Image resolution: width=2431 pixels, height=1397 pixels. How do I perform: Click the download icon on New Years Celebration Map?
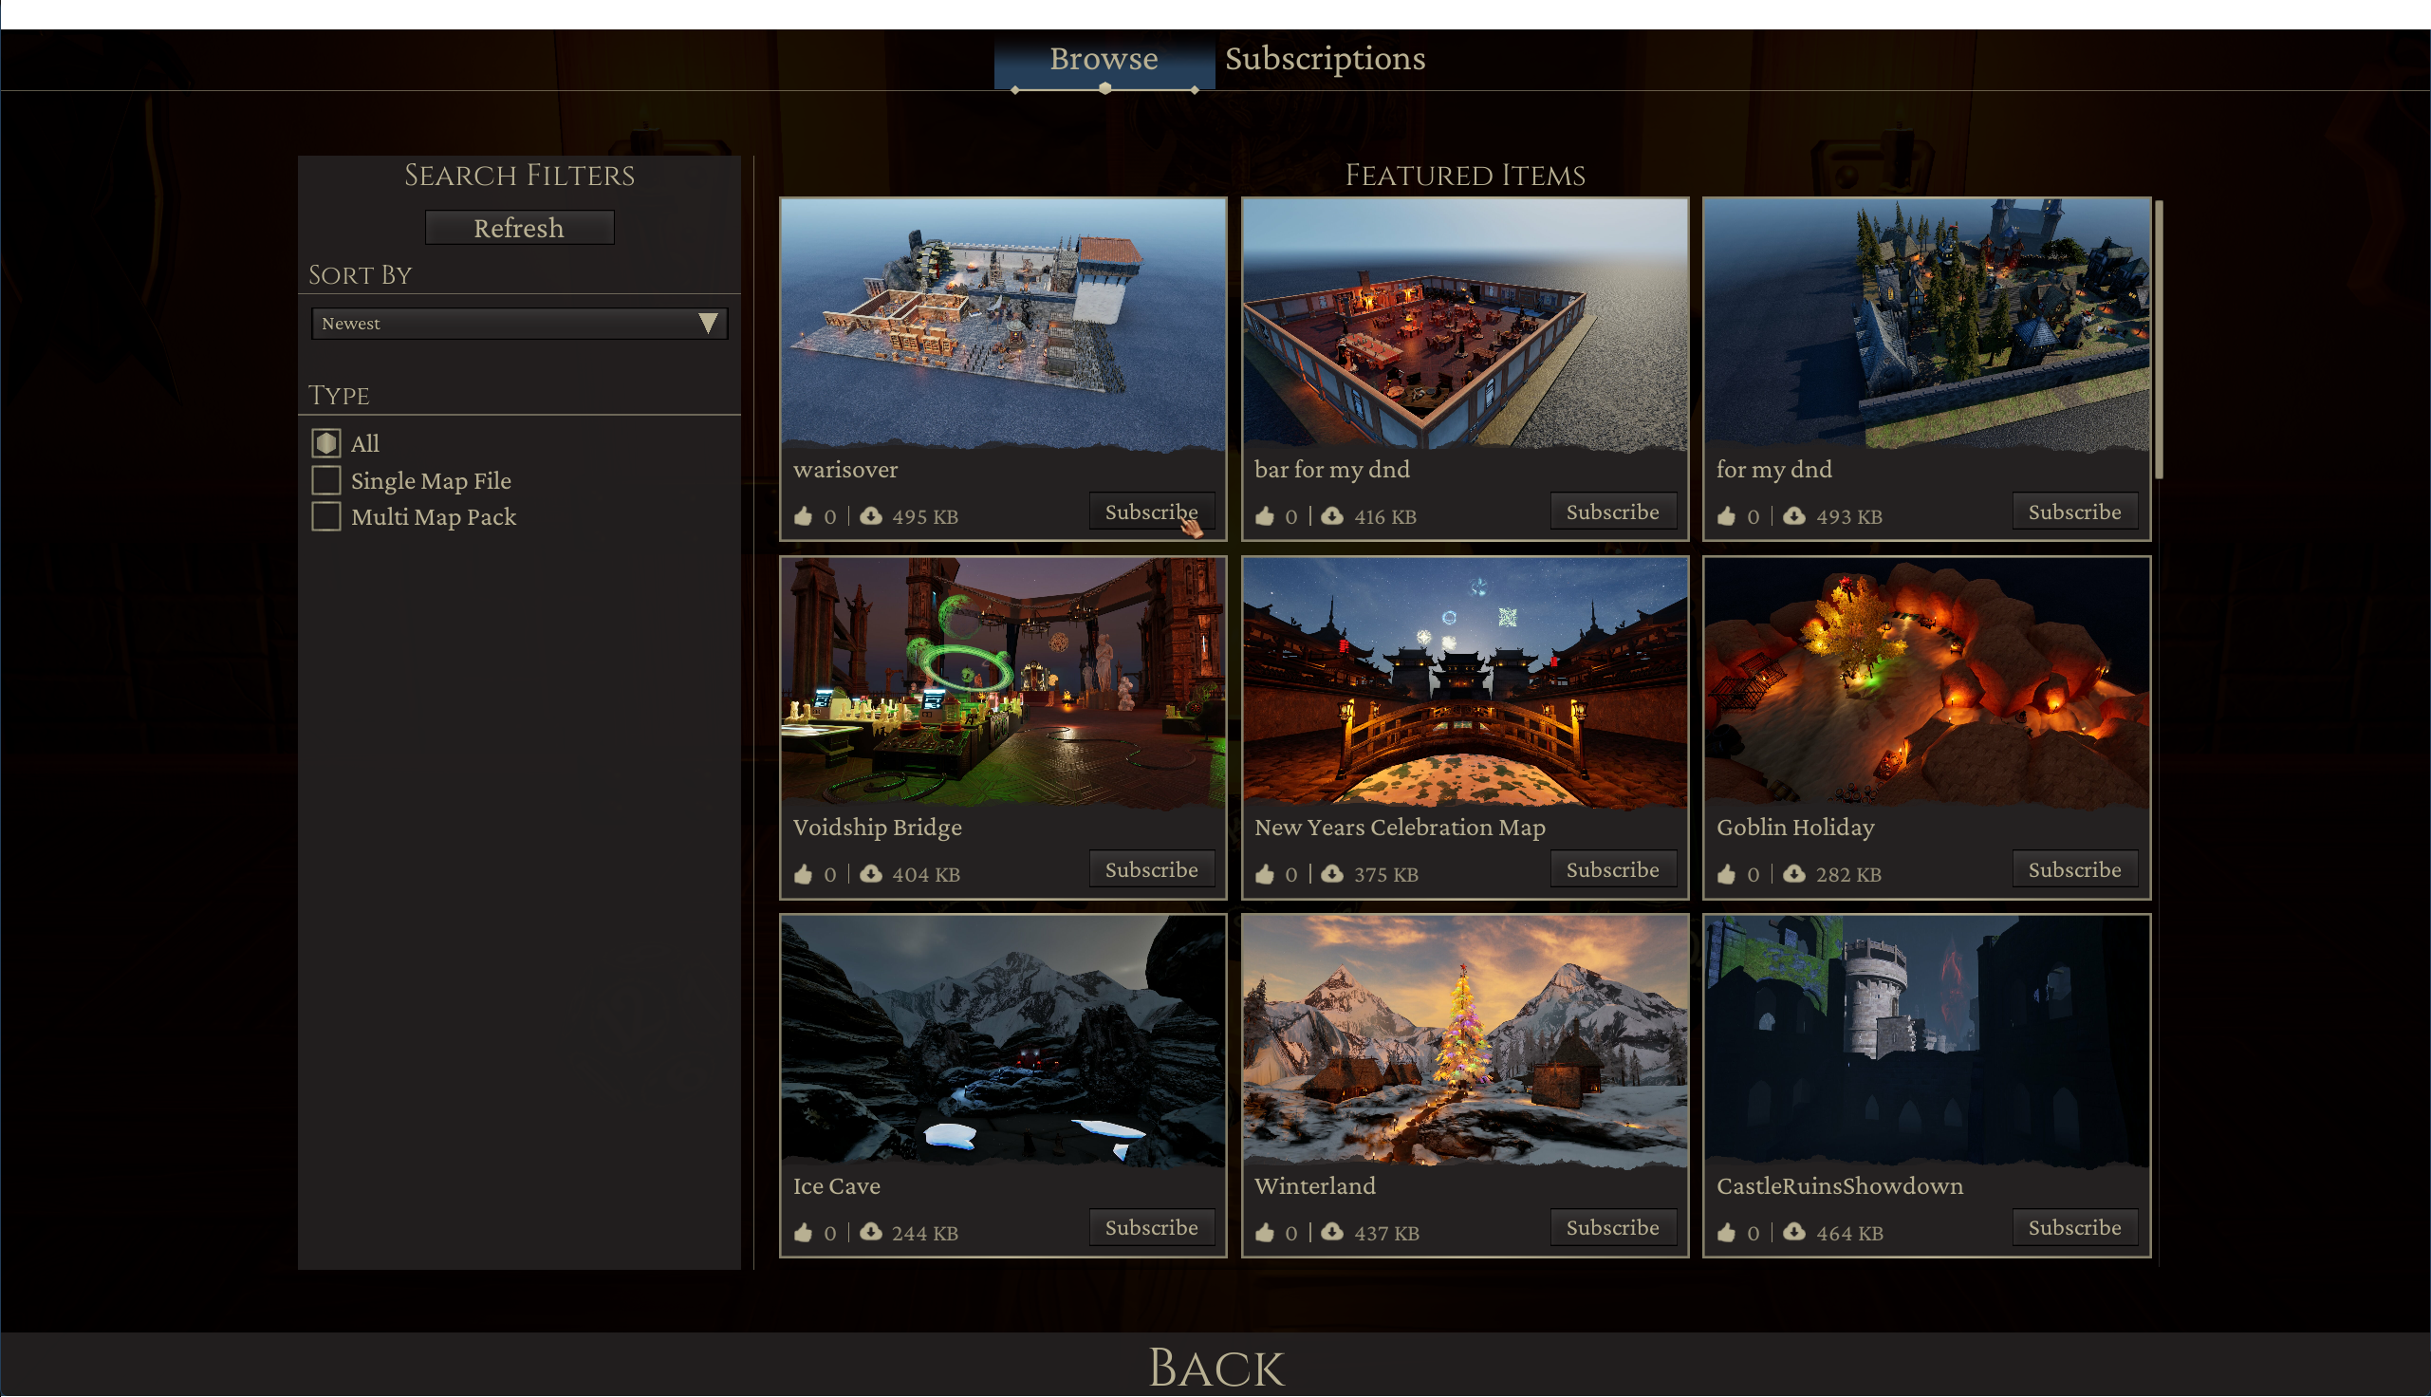click(1332, 873)
